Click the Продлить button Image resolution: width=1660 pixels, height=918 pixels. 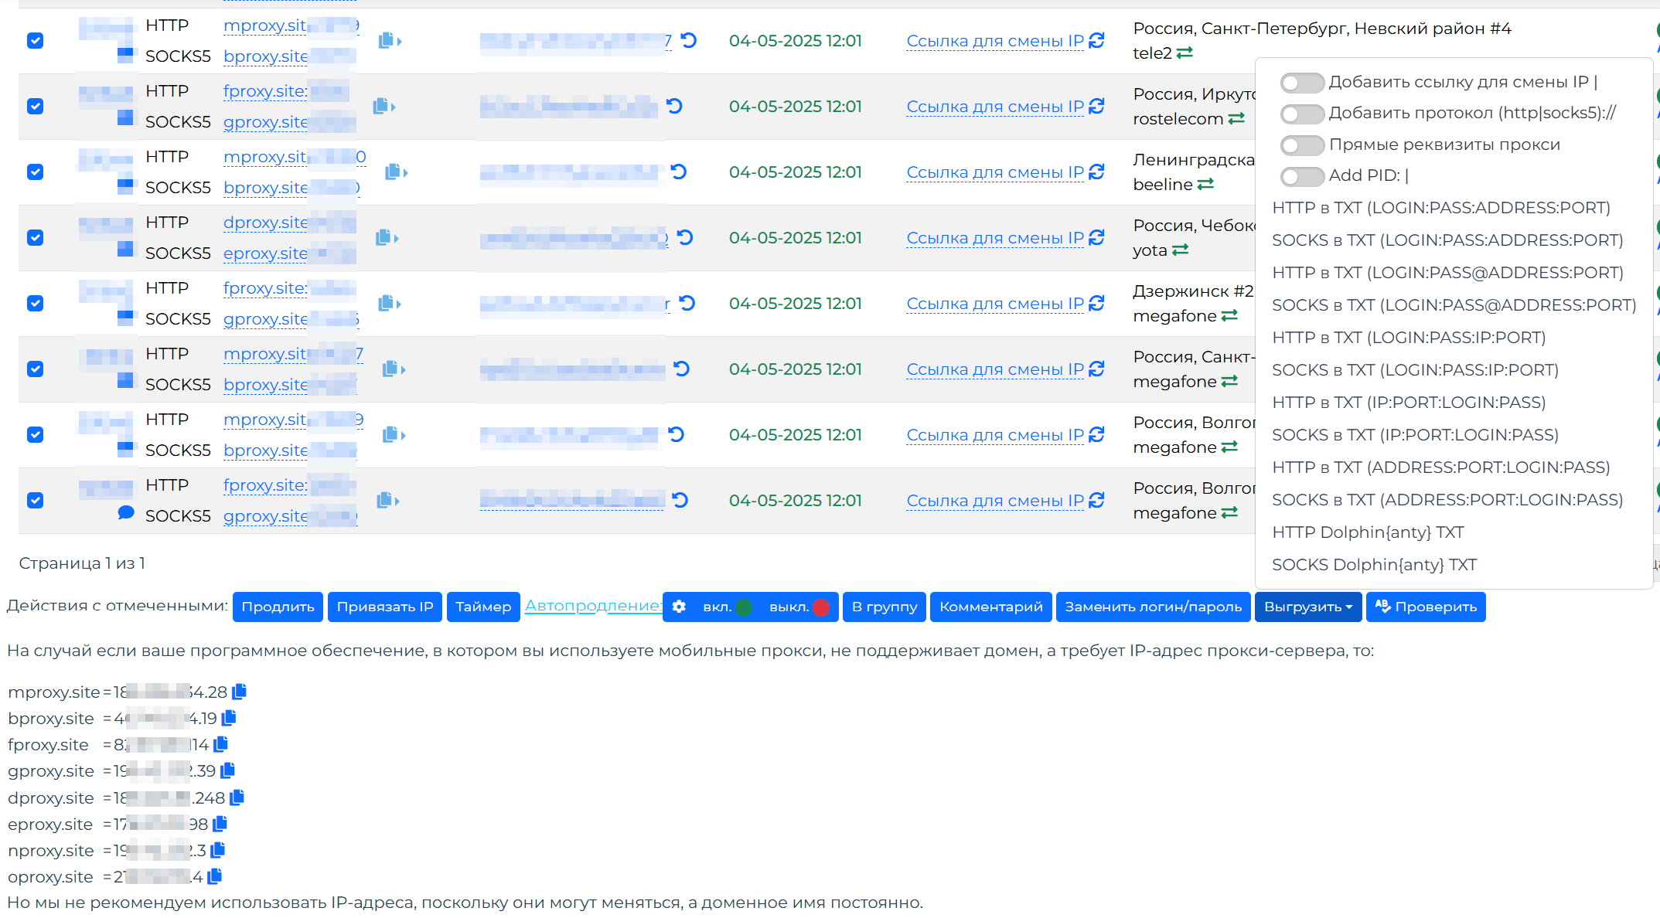pyautogui.click(x=278, y=607)
